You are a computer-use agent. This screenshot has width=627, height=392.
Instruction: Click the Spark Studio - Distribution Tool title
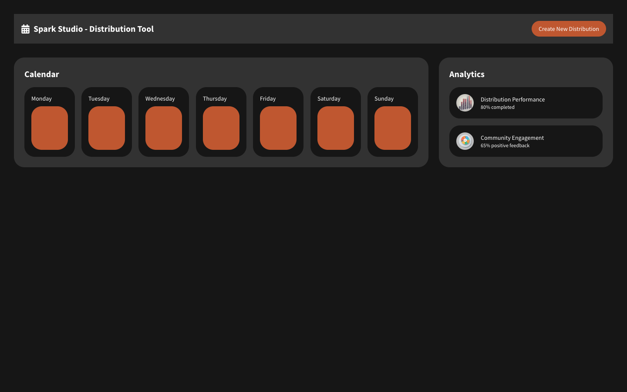click(94, 29)
